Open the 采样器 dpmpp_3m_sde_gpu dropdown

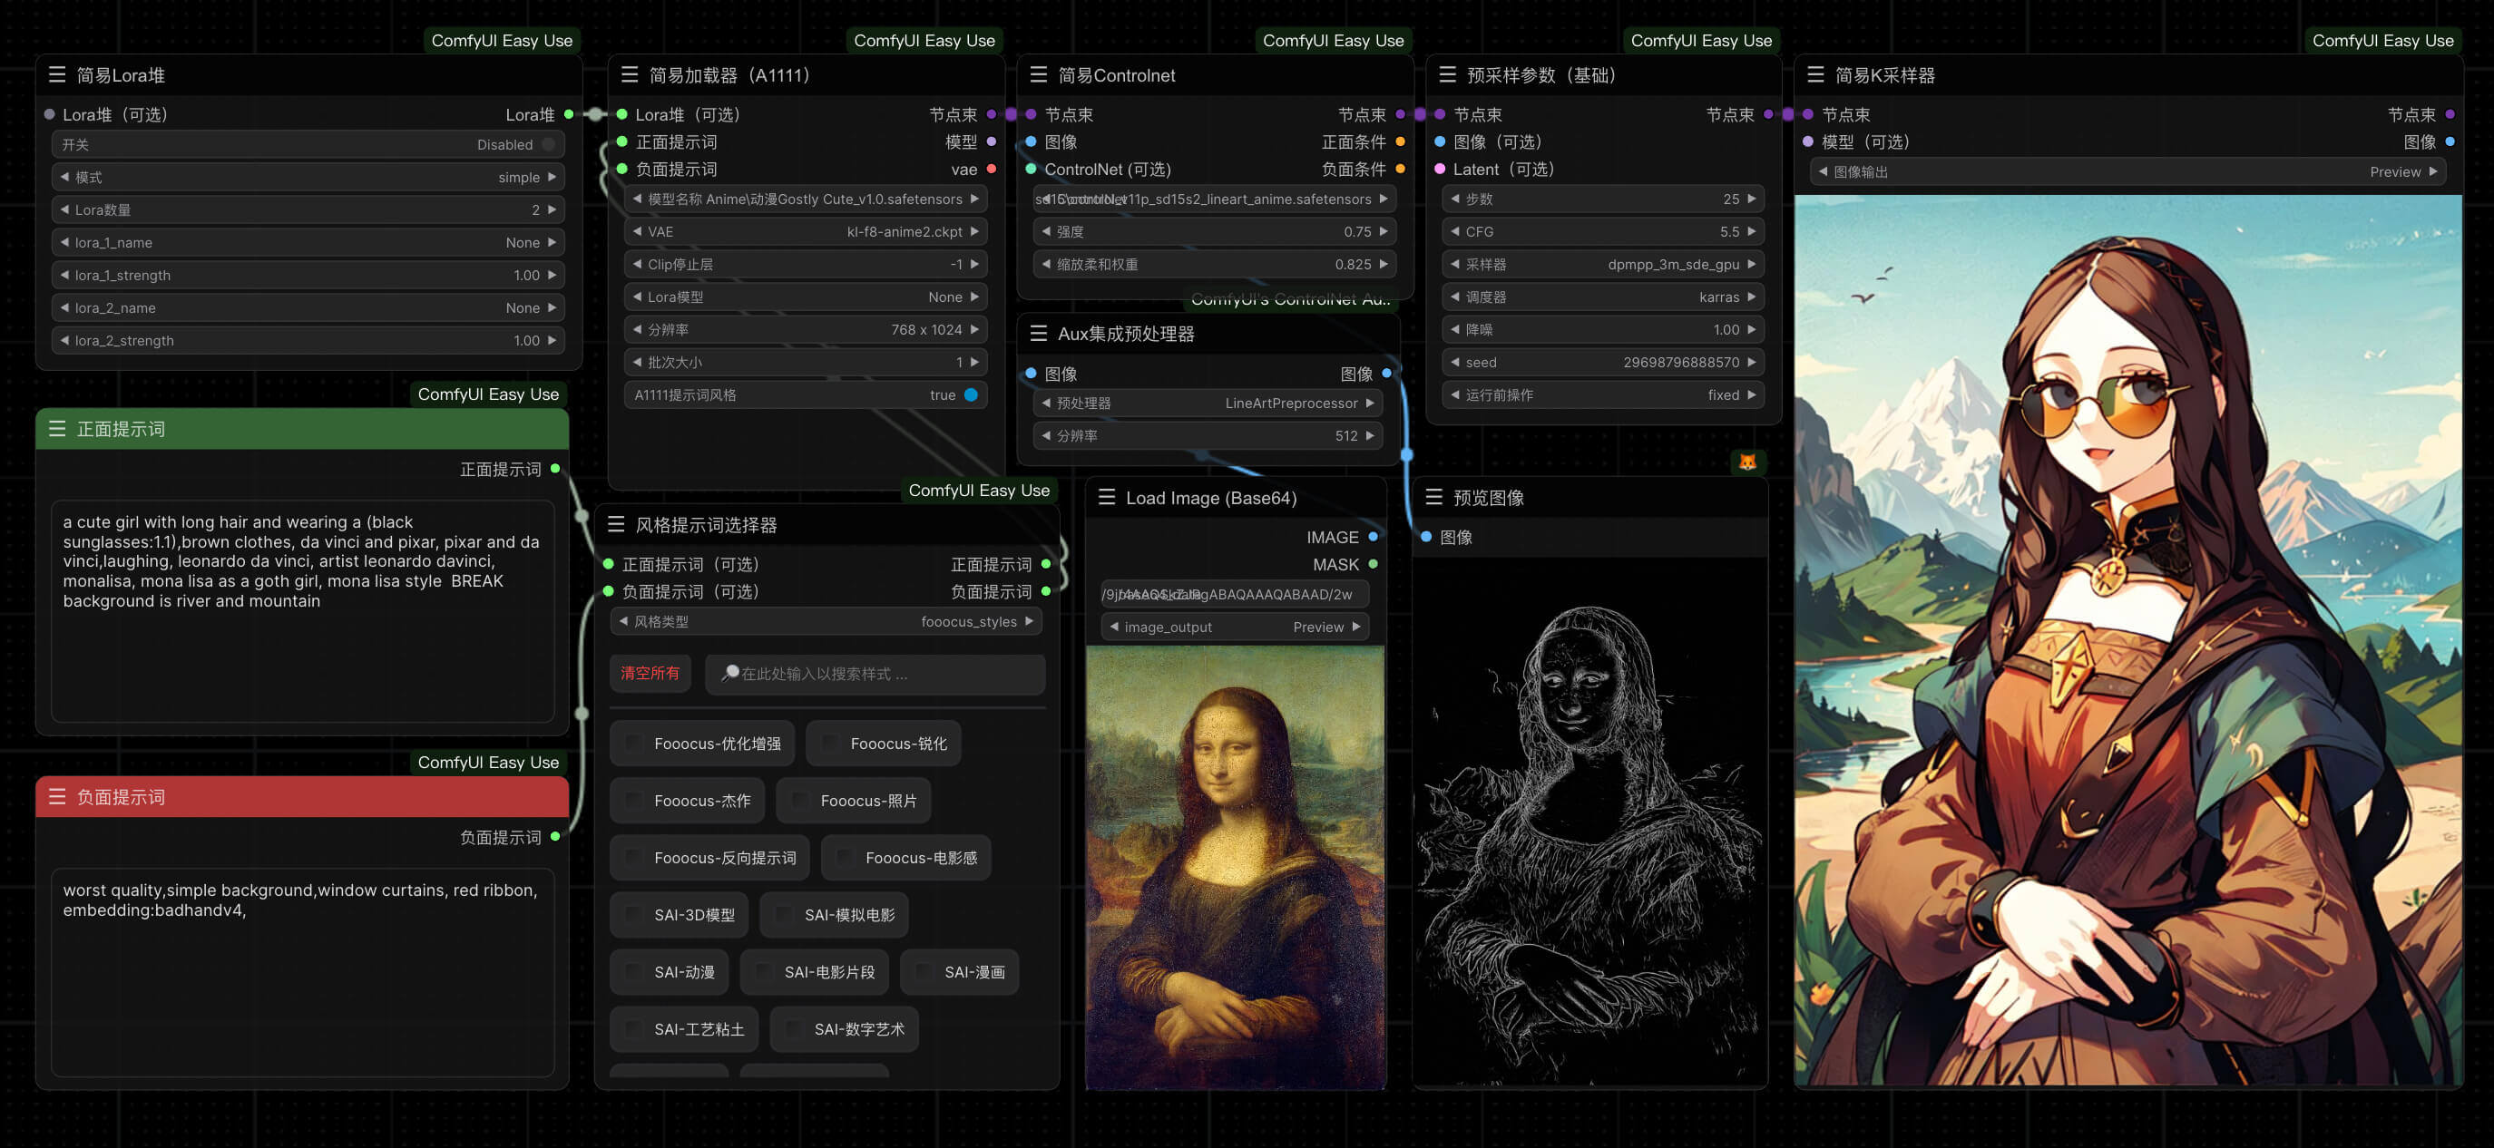click(x=1602, y=264)
